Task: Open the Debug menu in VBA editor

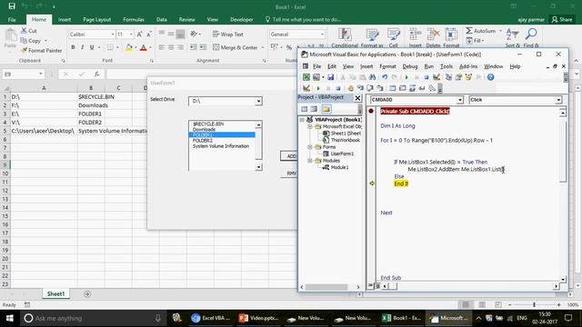Action: 410,66
